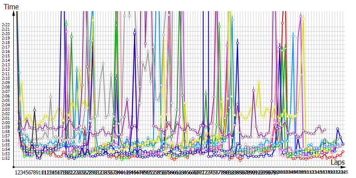Click the 2:09 tick label on Time axis
This screenshot has height=178, width=356.
(x=6, y=83)
